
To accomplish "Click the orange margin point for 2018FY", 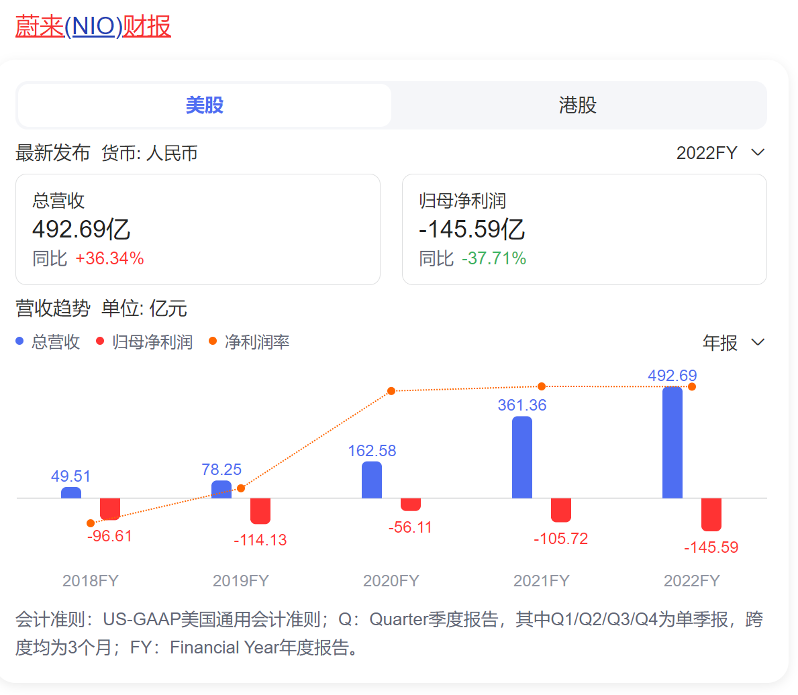I will click(x=91, y=523).
